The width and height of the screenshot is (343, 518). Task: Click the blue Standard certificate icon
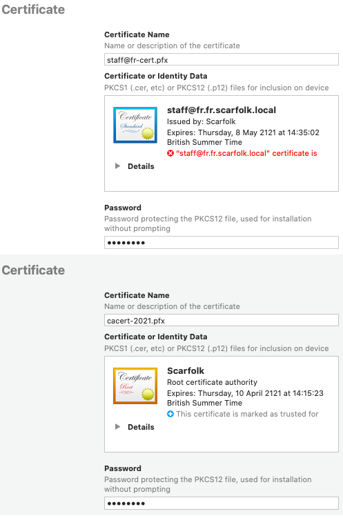[135, 125]
